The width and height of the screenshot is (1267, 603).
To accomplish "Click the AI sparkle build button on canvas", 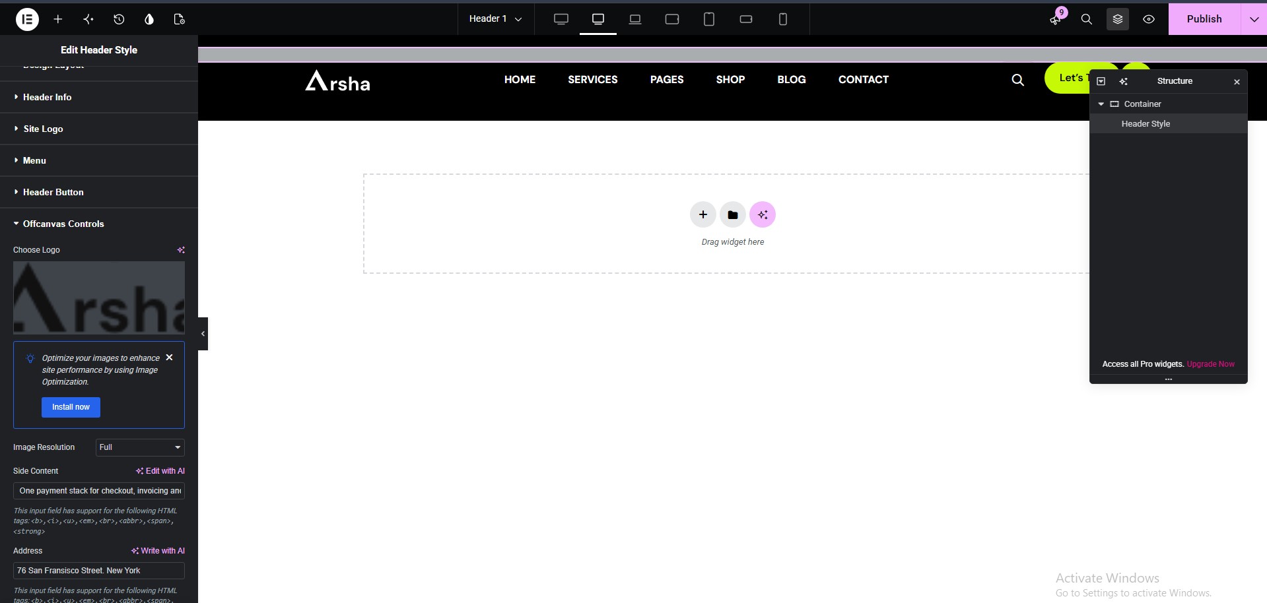I will [x=763, y=214].
